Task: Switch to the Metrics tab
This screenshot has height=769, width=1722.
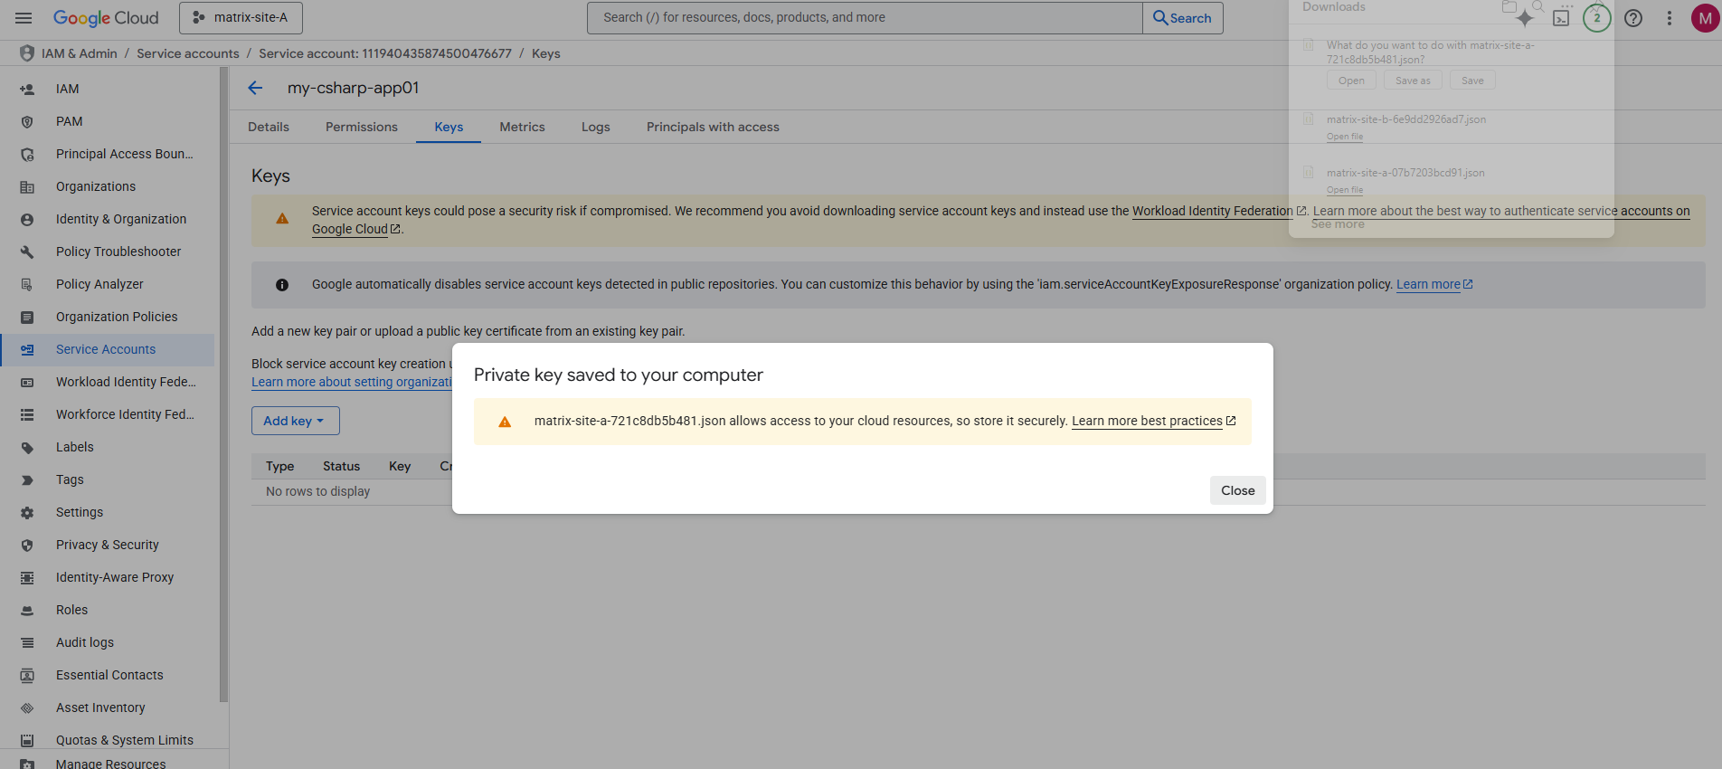Action: 522,127
